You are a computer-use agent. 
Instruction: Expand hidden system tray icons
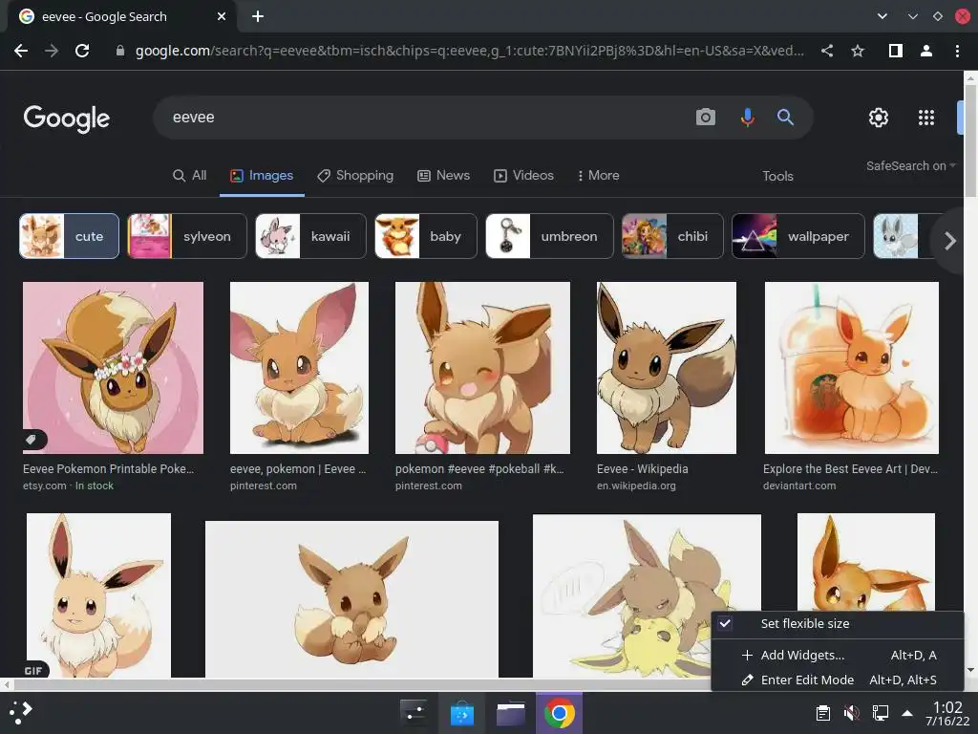907,713
